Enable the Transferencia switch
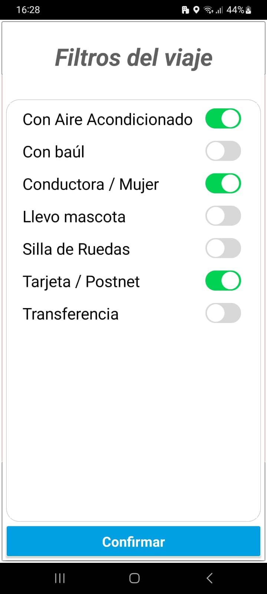Screen dimensions: 267x594 pos(223,313)
